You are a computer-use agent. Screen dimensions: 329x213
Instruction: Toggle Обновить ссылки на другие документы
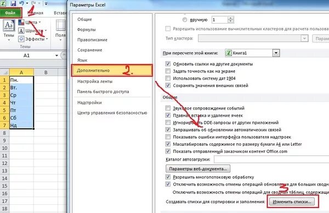pyautogui.click(x=168, y=64)
